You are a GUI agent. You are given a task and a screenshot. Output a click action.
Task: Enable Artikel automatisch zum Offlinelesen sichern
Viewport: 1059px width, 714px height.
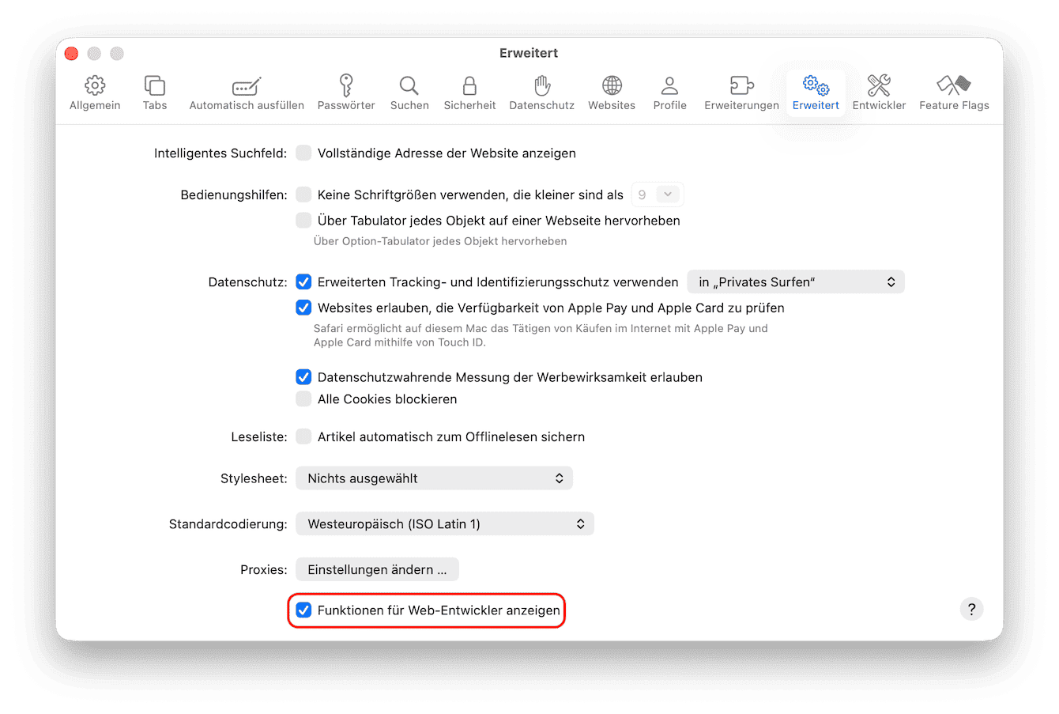(303, 436)
